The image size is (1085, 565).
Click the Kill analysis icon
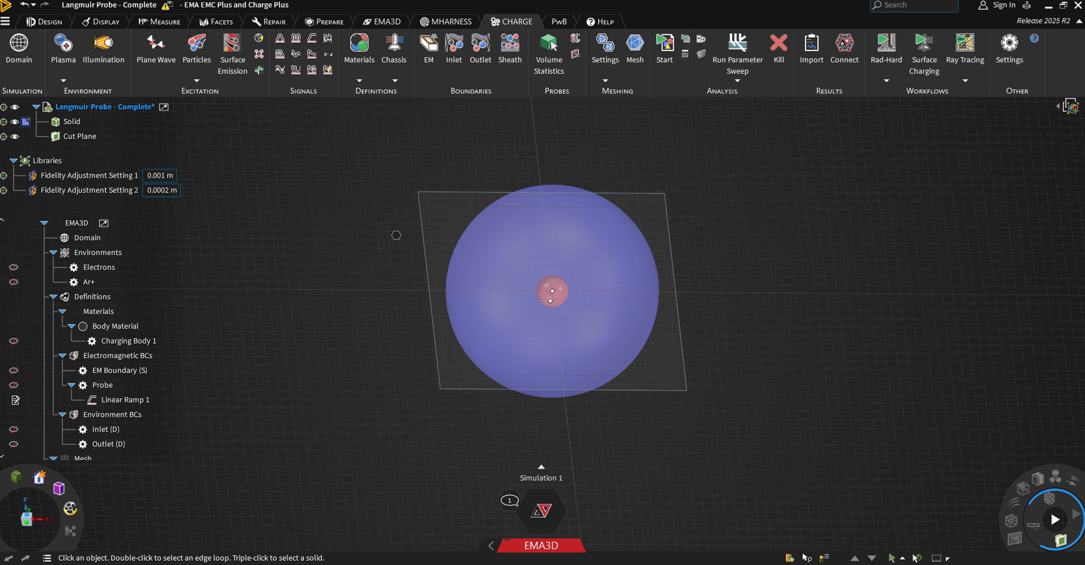(778, 43)
